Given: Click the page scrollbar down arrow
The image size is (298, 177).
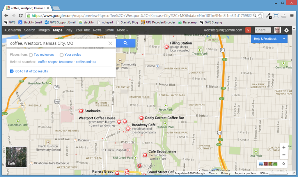Looking at the screenshot, I should pyautogui.click(x=294, y=173).
